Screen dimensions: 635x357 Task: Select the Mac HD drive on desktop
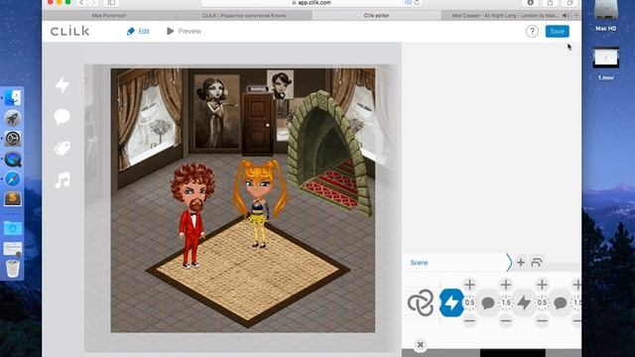(606, 16)
